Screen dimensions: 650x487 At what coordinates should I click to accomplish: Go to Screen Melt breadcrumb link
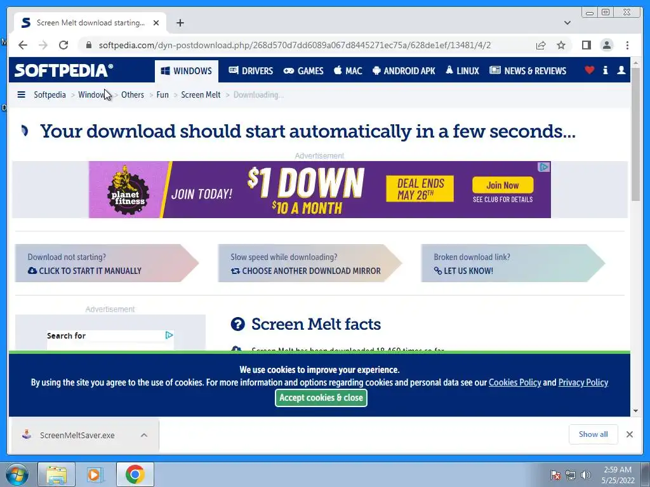(x=201, y=95)
